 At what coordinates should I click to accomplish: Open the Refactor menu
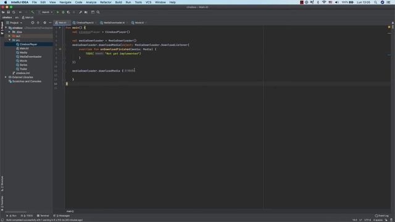pos(106,2)
